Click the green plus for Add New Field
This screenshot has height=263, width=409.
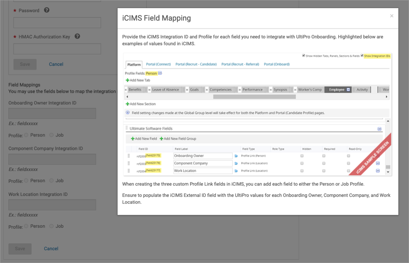pos(133,139)
